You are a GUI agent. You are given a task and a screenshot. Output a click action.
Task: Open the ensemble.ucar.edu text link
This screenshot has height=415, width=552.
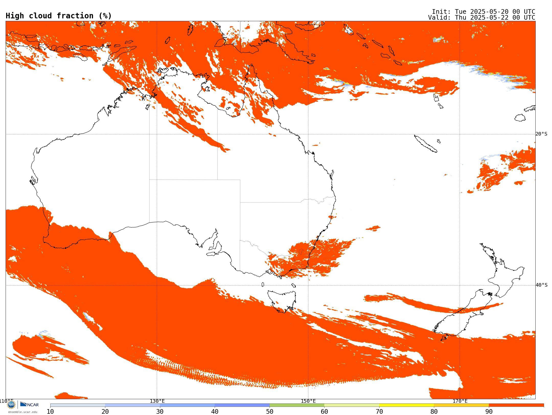click(23, 412)
